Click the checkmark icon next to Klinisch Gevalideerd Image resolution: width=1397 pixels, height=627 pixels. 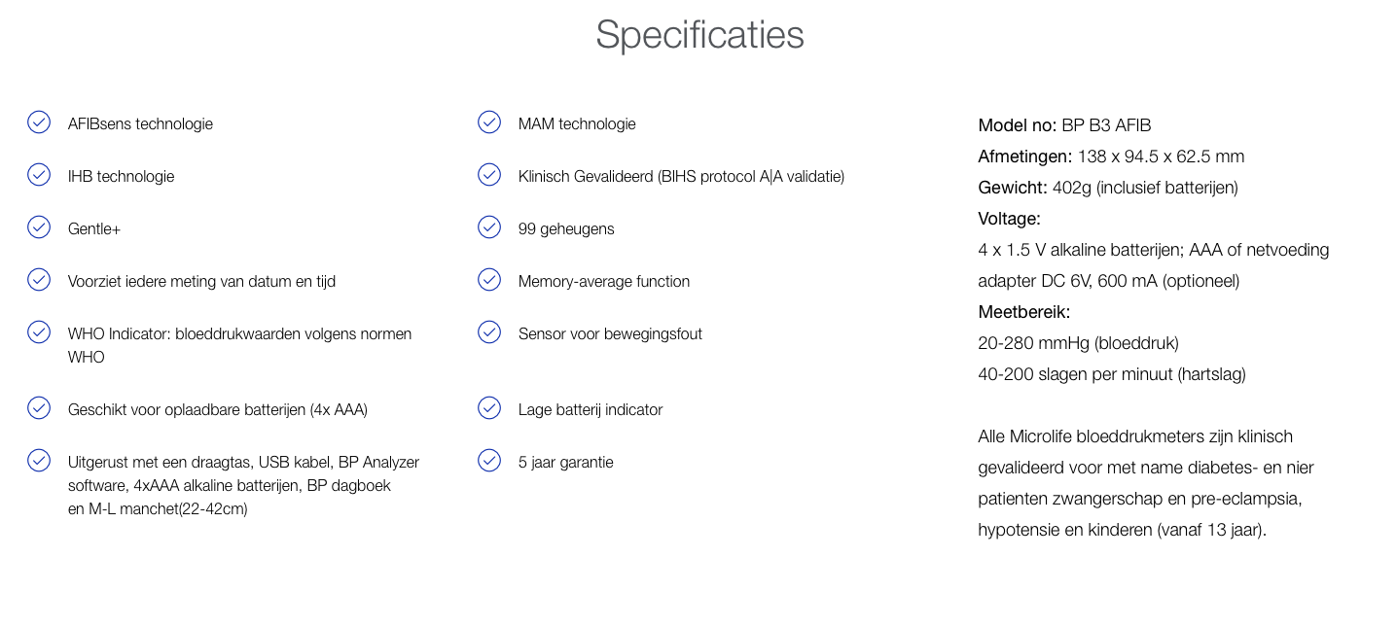point(489,175)
